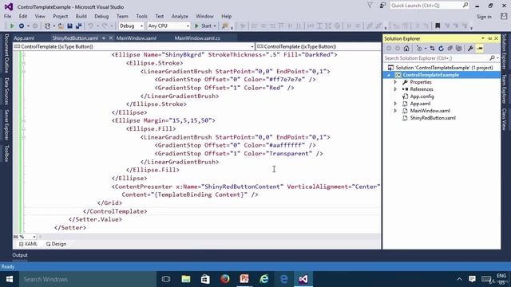Click the account avatar icon near Sign in
The image size is (511, 287).
tap(504, 16)
